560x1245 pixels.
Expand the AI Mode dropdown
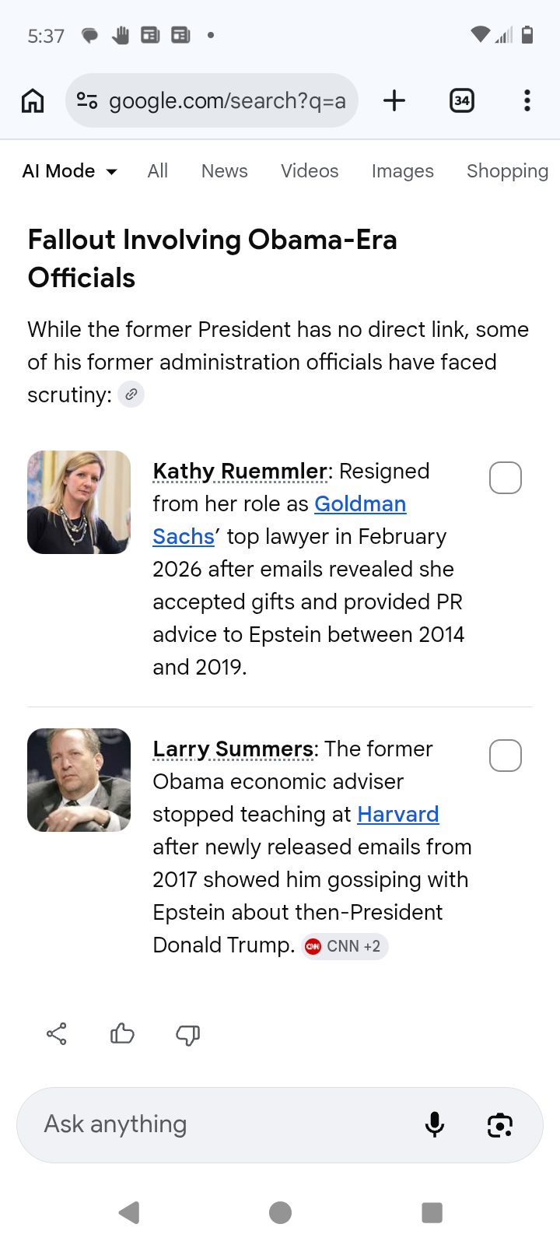pyautogui.click(x=70, y=171)
